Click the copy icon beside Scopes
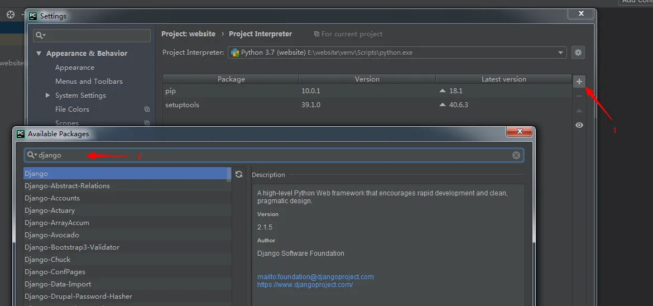This screenshot has height=306, width=653. point(147,123)
